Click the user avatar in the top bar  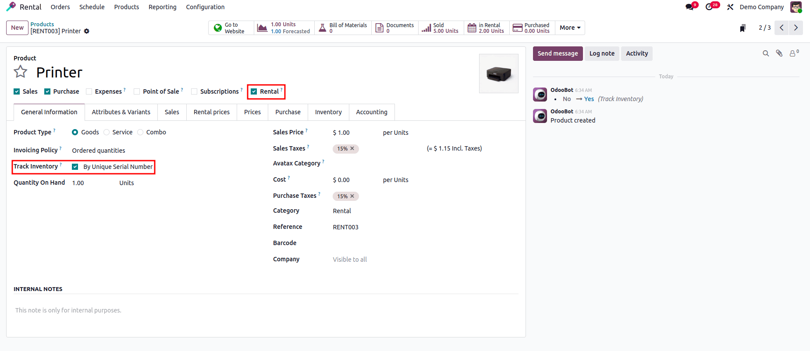796,7
